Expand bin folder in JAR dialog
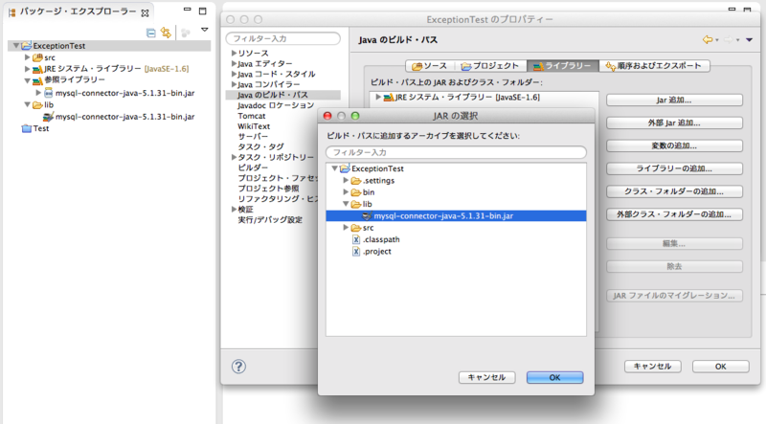Viewport: 766px width, 424px height. tap(346, 192)
